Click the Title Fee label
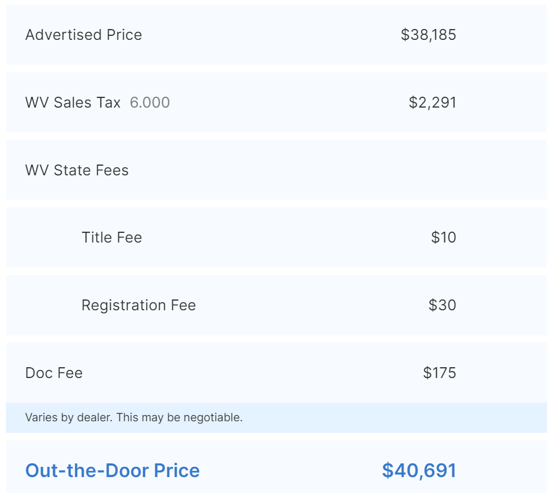This screenshot has height=493, width=552. [112, 237]
